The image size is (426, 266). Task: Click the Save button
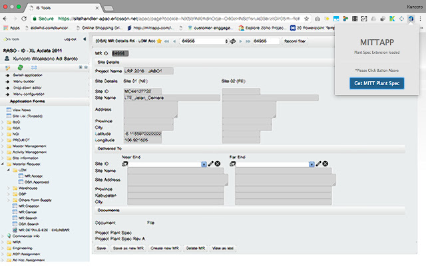click(101, 248)
